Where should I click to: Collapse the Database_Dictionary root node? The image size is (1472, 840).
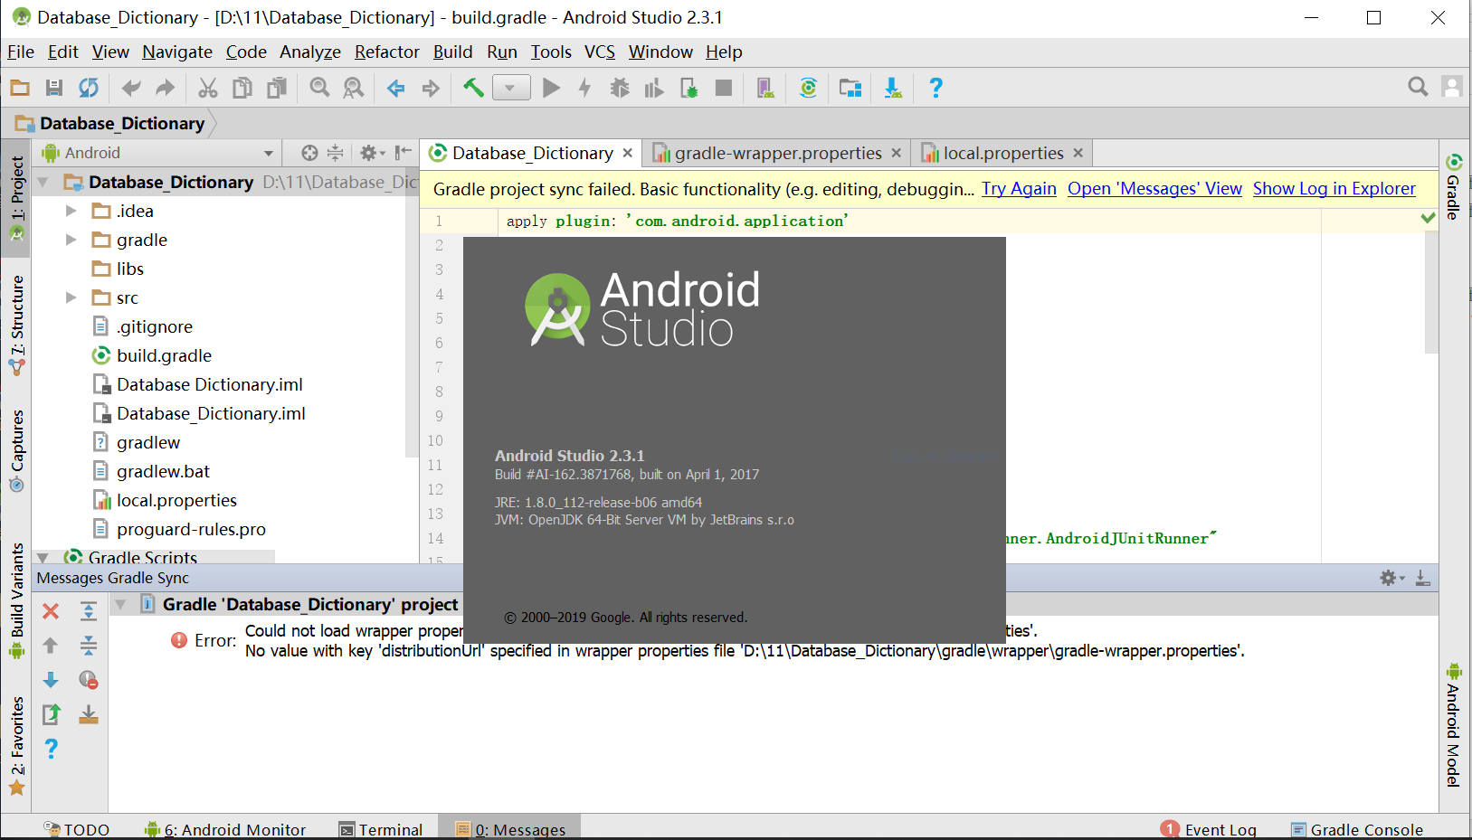pos(43,183)
